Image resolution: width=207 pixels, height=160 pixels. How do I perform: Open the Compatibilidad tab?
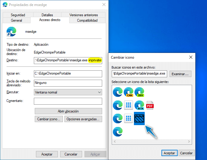click(x=87, y=20)
